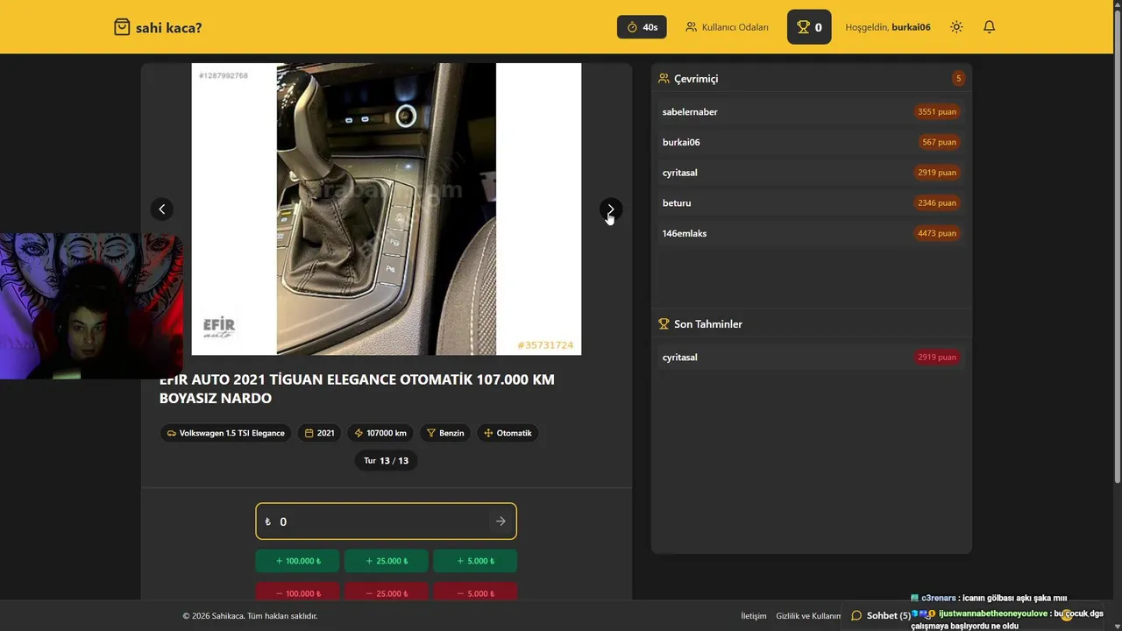Click the Çevrimiçi users icon

664,79
